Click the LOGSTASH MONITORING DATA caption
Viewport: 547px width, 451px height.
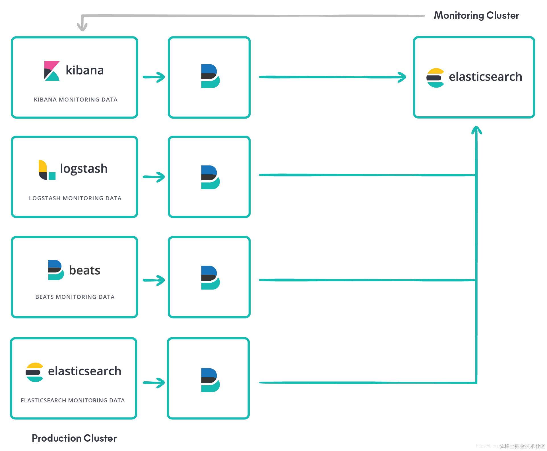point(75,198)
